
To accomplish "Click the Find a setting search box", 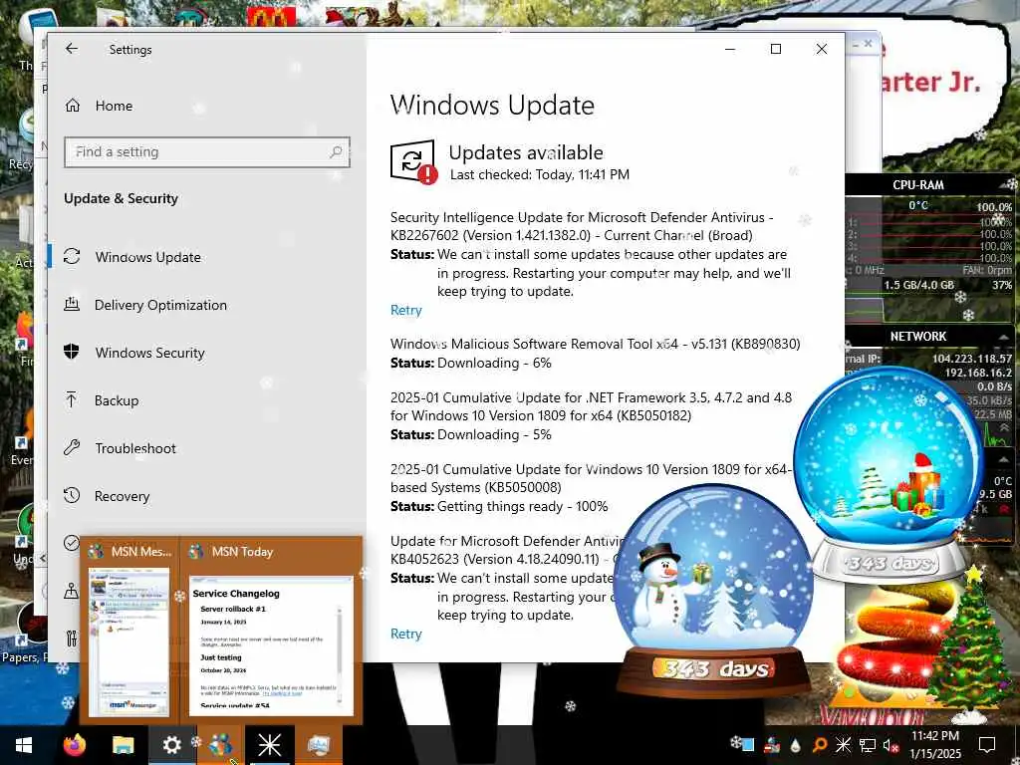I will (x=207, y=151).
